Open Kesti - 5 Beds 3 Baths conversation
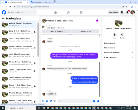 (18, 55)
